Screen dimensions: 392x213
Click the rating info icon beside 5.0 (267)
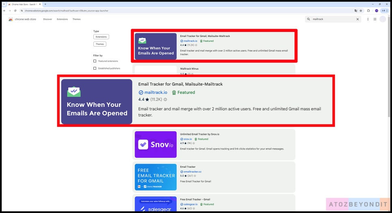click(195, 176)
